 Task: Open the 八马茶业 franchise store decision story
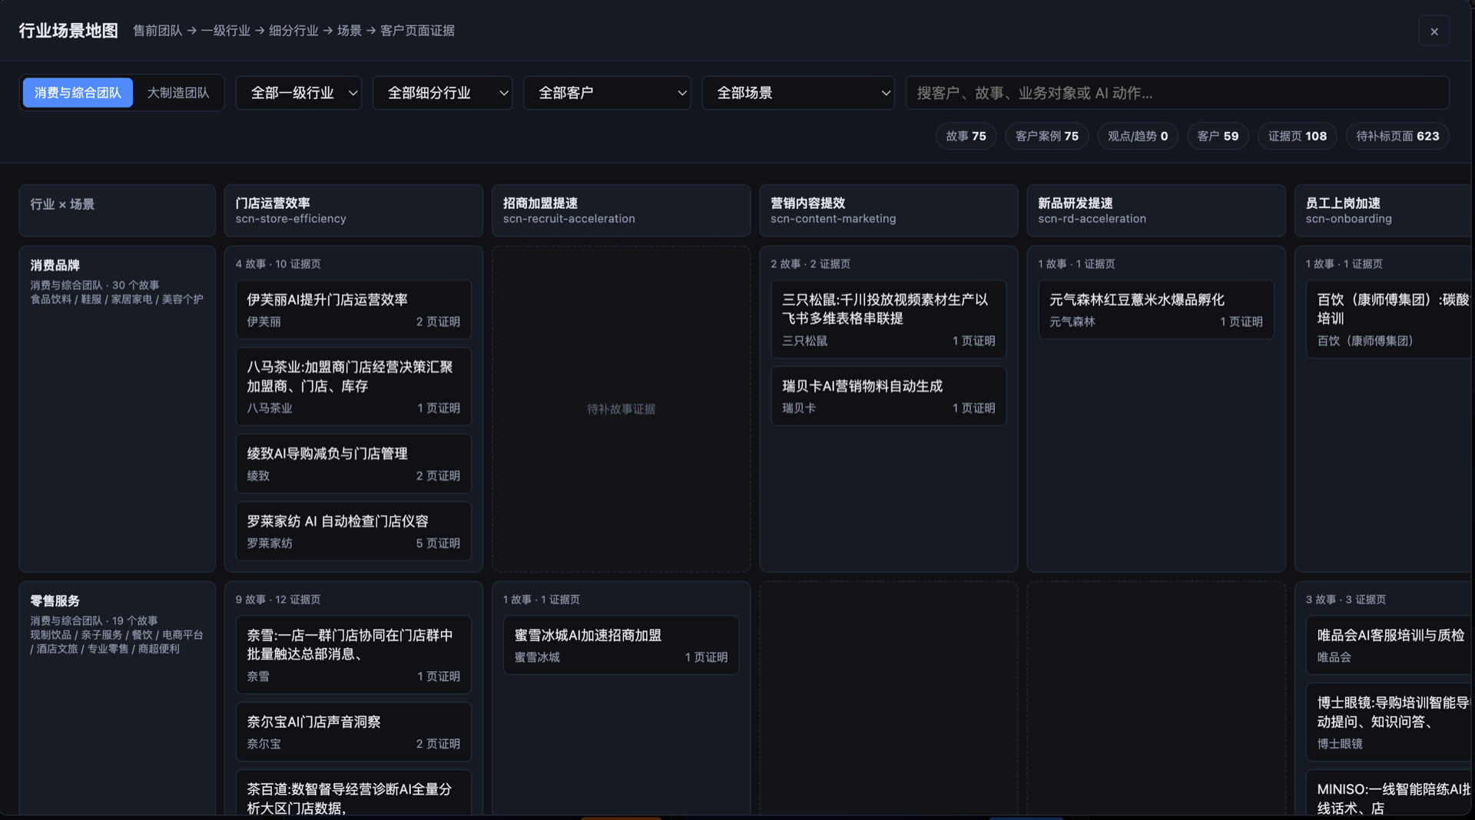coord(353,386)
